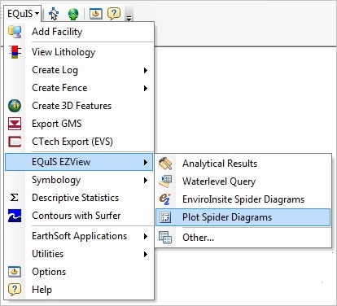Click the Create 3D Features globe icon
This screenshot has height=306, width=337.
pyautogui.click(x=15, y=106)
